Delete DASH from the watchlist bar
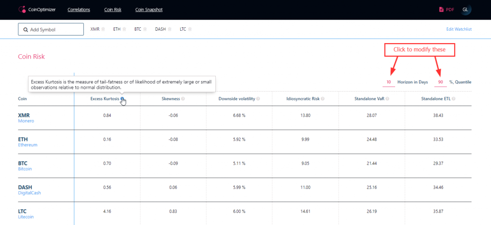 click(170, 29)
